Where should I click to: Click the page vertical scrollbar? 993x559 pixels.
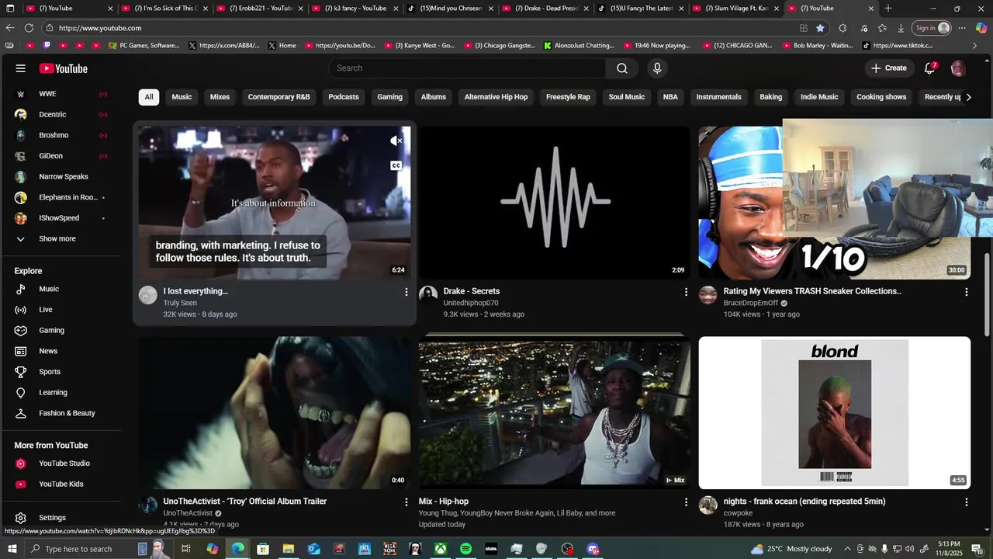coord(988,295)
